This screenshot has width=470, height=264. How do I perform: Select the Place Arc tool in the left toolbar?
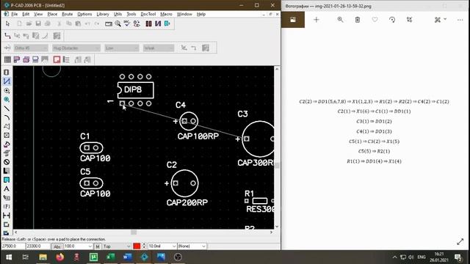tap(7, 117)
